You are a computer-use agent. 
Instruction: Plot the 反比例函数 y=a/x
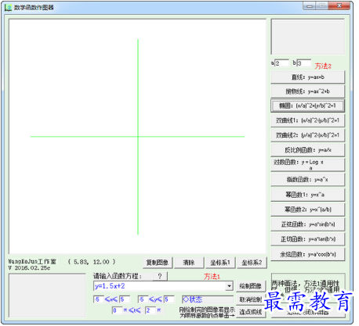point(307,150)
